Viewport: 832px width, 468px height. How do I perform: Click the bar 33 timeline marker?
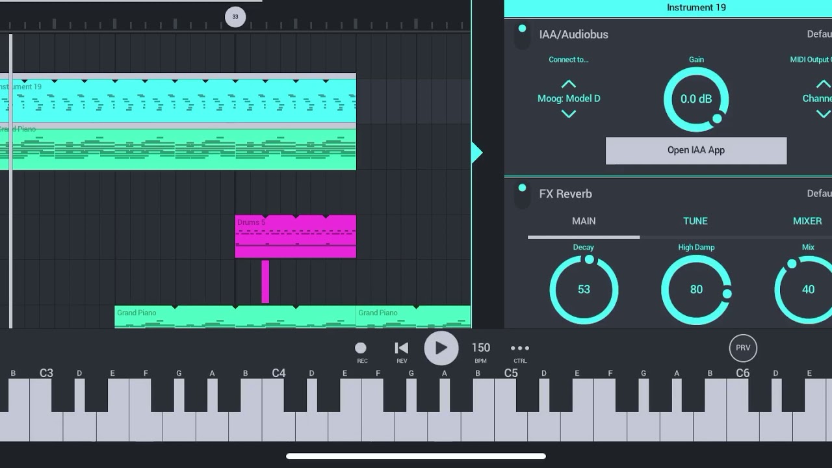(x=235, y=17)
